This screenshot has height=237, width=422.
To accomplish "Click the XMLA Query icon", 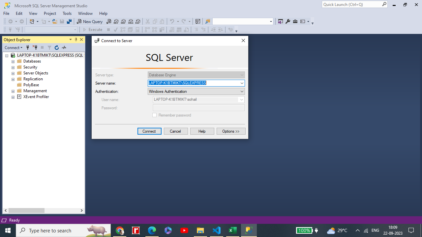I will click(x=131, y=21).
